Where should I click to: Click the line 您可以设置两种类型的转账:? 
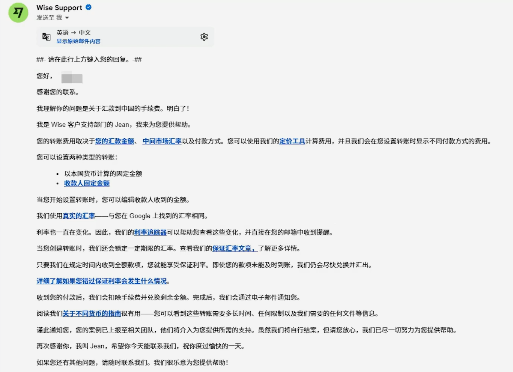(x=77, y=157)
